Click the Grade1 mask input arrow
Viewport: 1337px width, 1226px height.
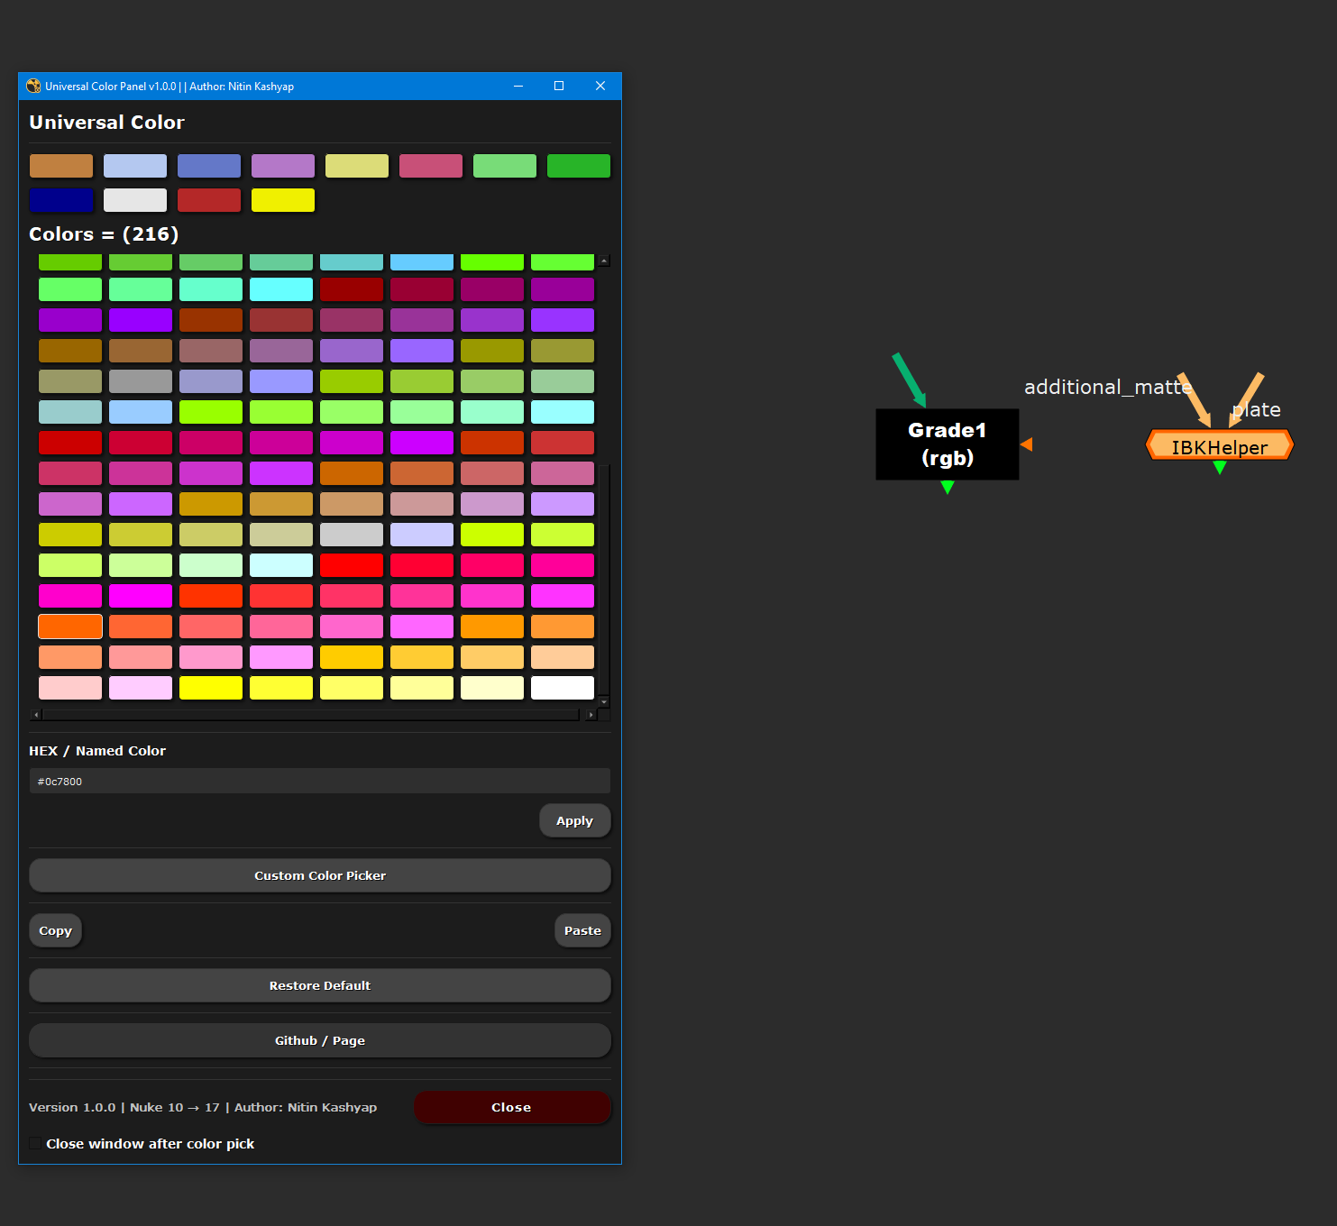[x=1026, y=444]
